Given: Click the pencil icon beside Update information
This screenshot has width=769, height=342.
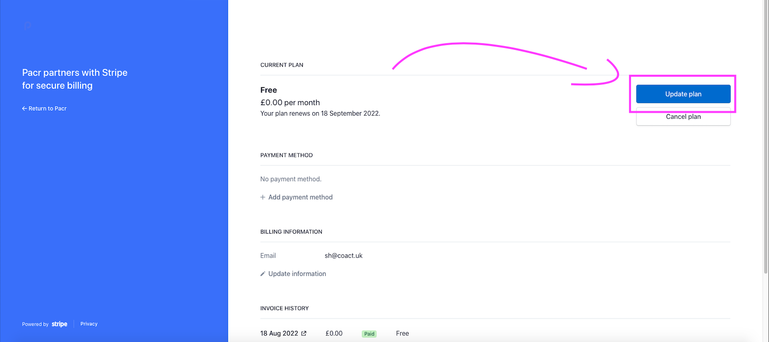Looking at the screenshot, I should [263, 274].
